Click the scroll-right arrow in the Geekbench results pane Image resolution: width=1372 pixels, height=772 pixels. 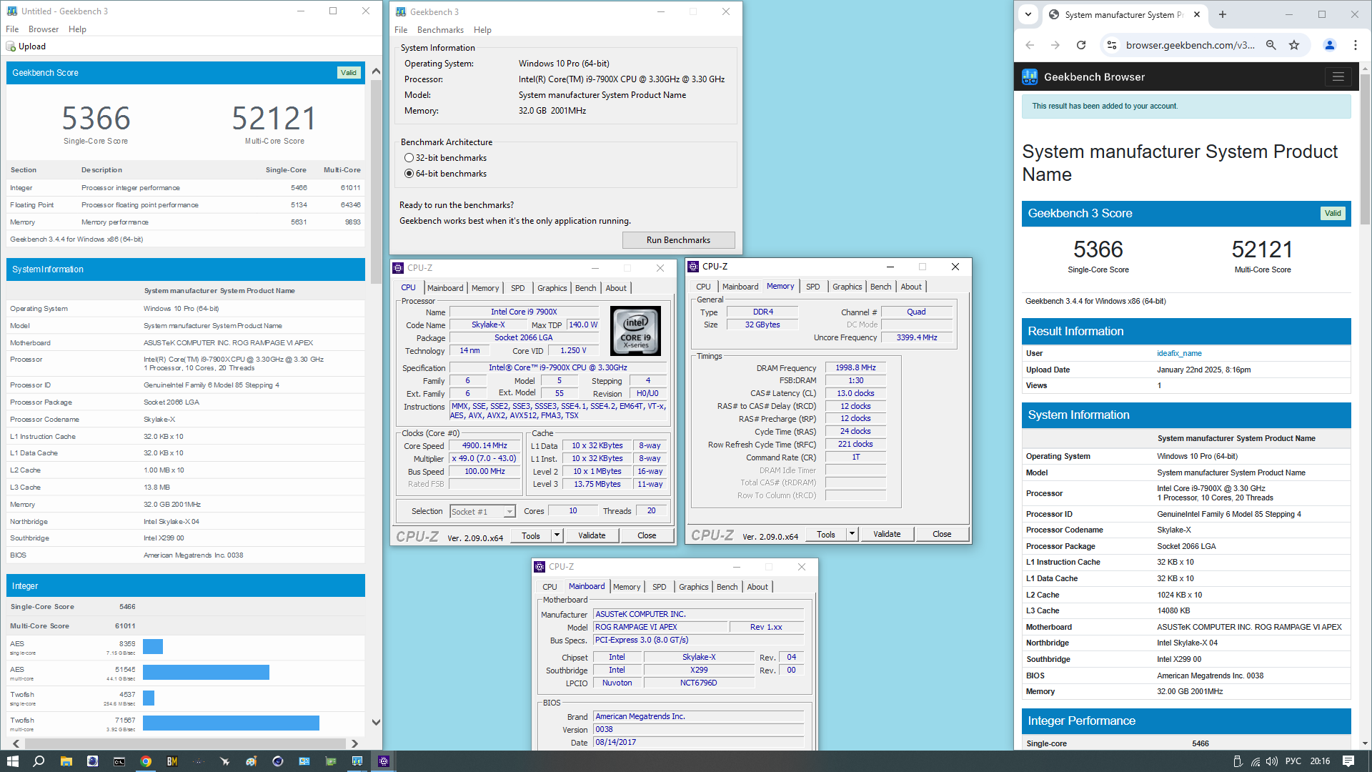[354, 743]
